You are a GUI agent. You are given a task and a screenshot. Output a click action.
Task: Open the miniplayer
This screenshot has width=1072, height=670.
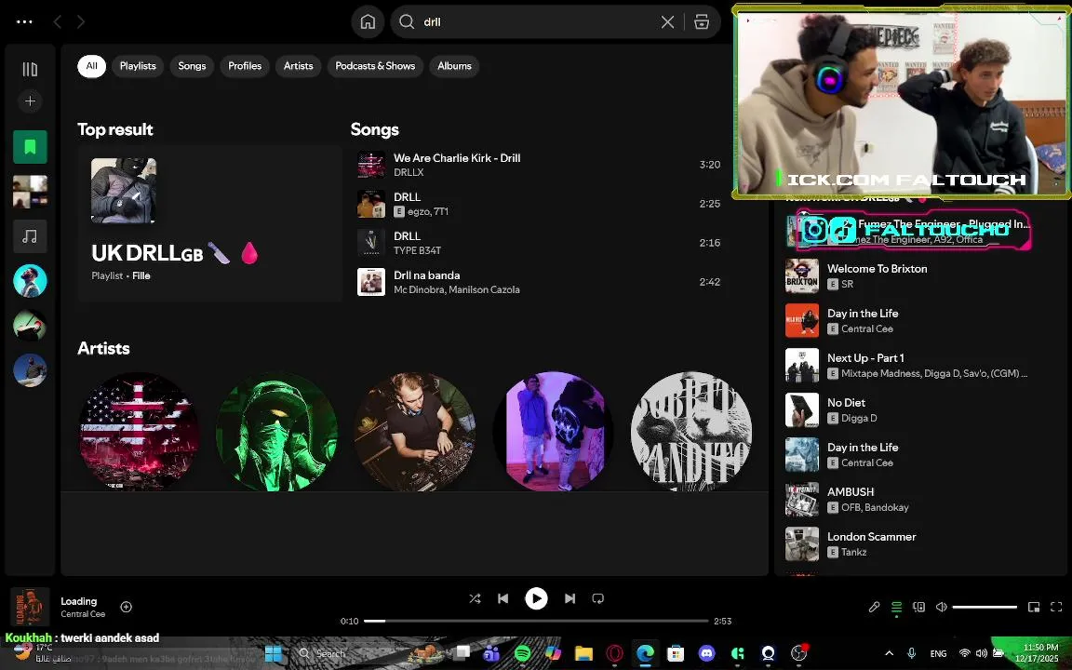pos(1034,607)
